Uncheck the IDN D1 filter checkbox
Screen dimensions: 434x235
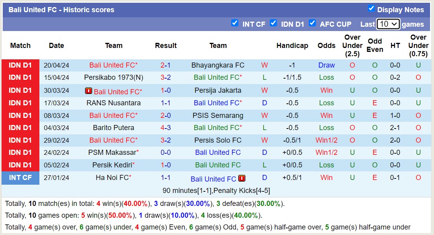point(273,23)
